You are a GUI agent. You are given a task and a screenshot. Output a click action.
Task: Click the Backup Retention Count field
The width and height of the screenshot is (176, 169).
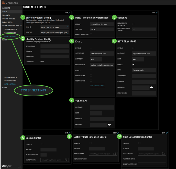43,155
